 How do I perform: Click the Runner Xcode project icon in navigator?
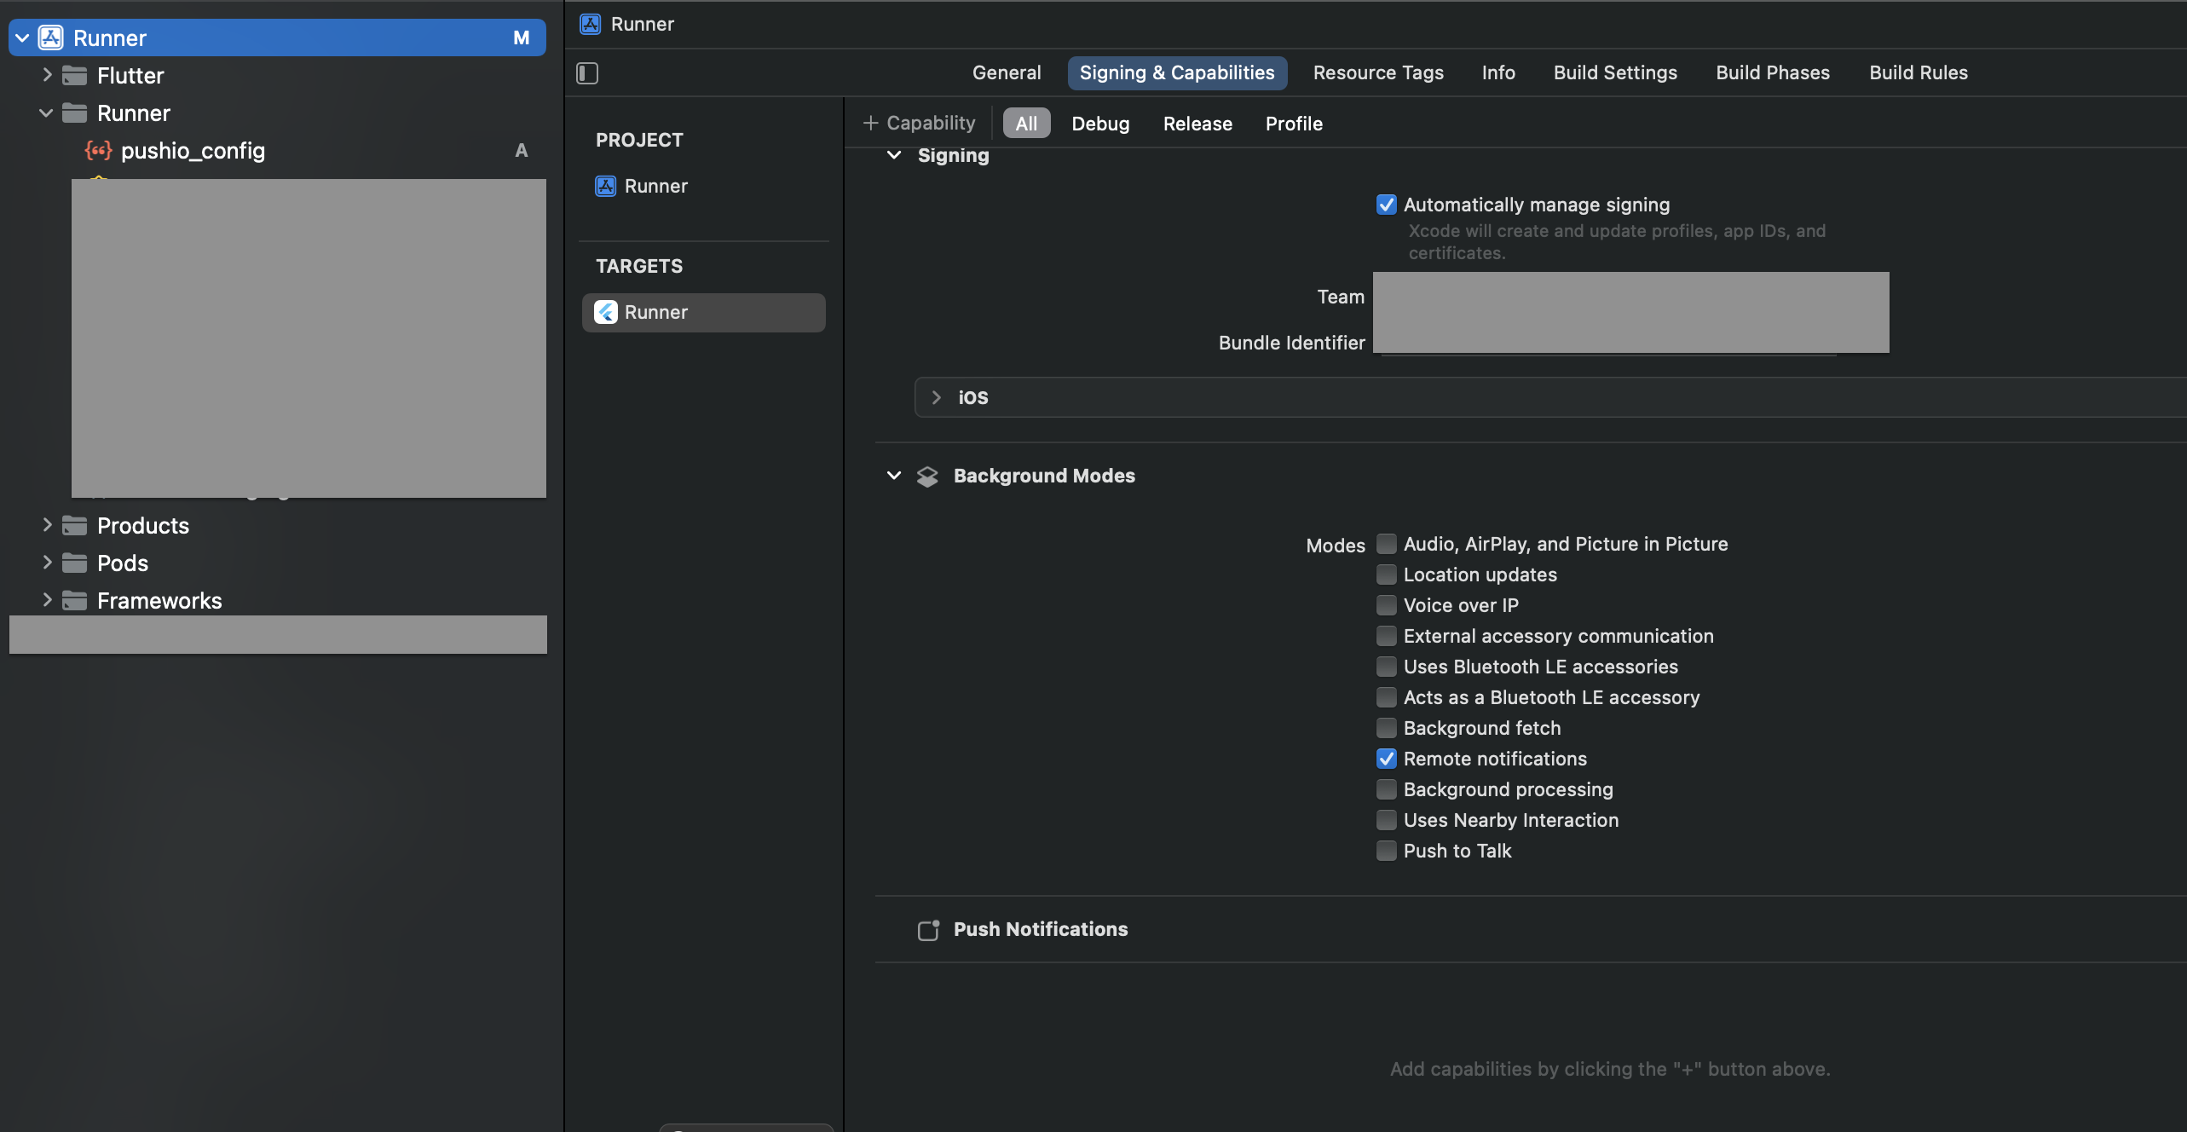click(51, 38)
